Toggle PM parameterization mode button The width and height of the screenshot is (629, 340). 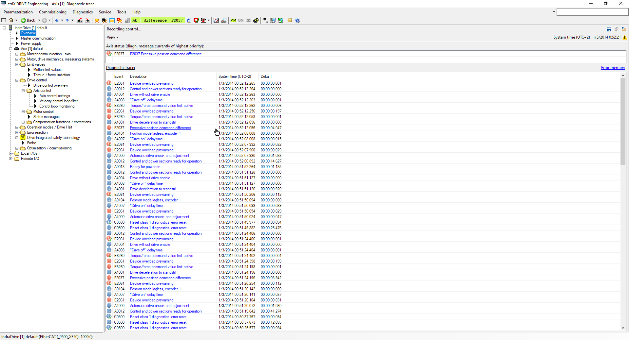click(x=233, y=20)
